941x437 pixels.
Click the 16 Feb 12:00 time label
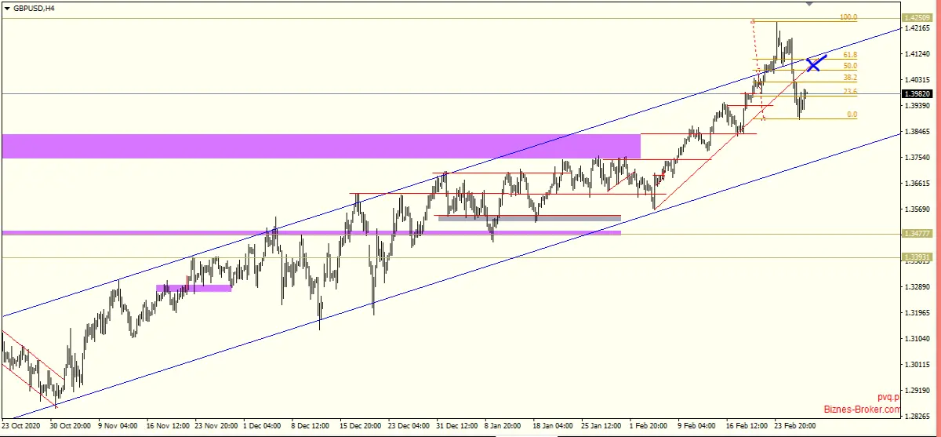[x=747, y=425]
